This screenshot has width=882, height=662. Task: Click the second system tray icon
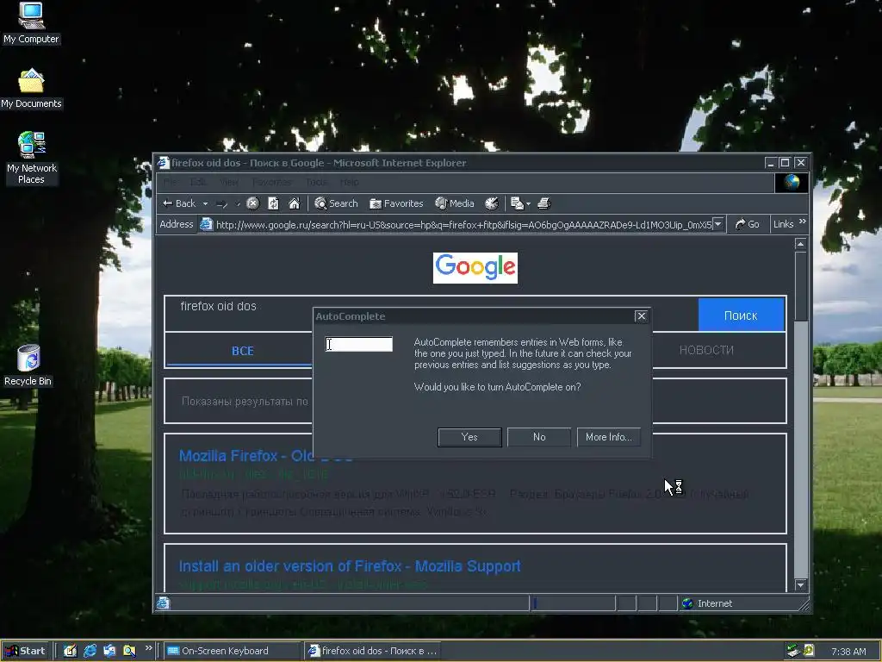pyautogui.click(x=809, y=651)
